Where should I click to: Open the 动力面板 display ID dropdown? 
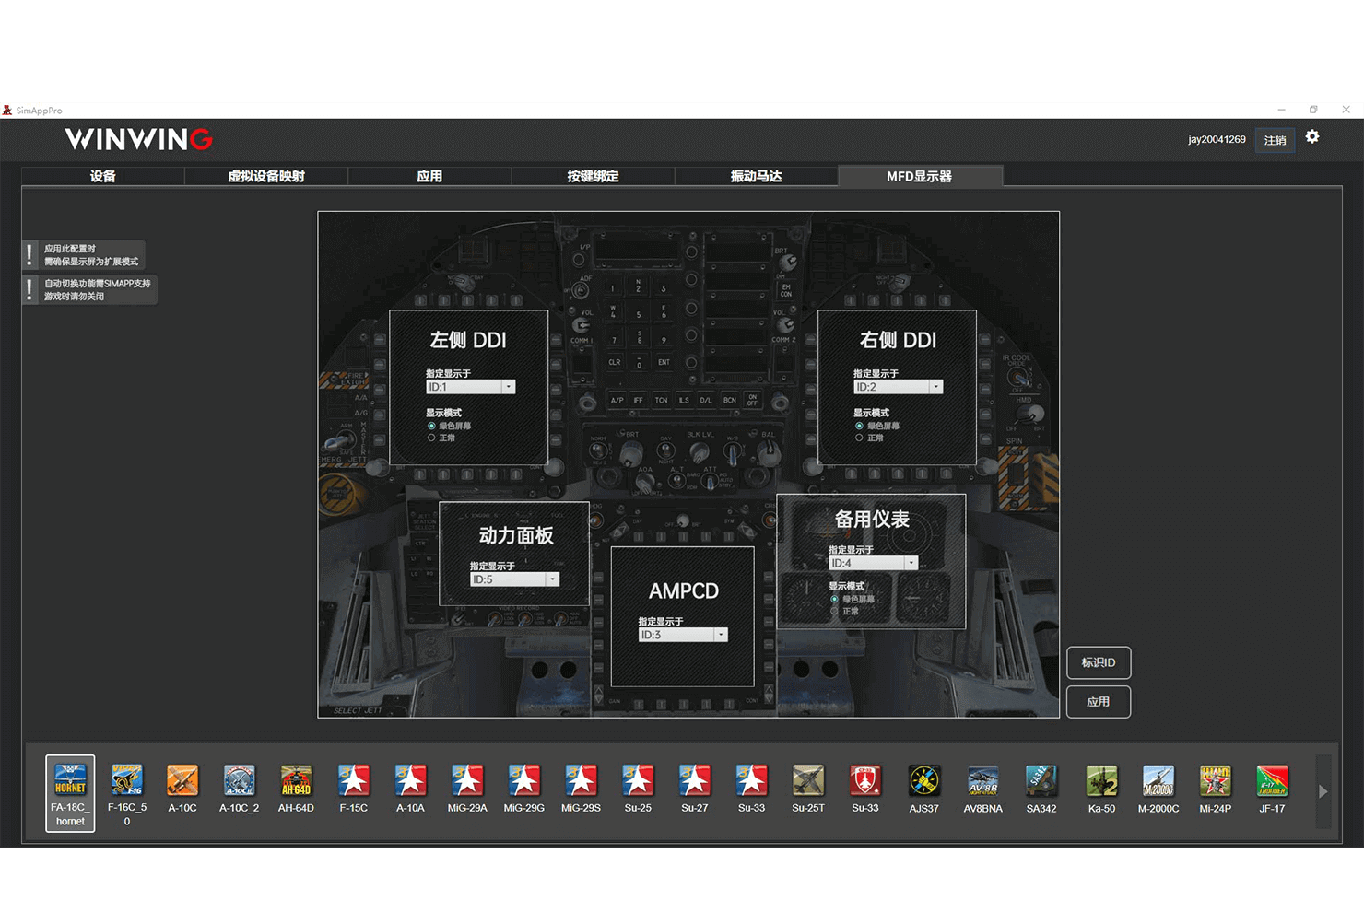pyautogui.click(x=552, y=580)
